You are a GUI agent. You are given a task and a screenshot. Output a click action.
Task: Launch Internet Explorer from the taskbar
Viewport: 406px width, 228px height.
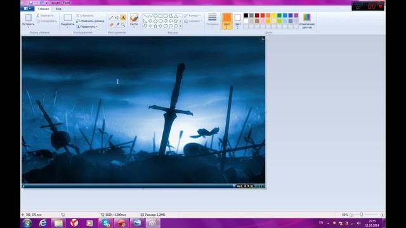[x=43, y=223]
